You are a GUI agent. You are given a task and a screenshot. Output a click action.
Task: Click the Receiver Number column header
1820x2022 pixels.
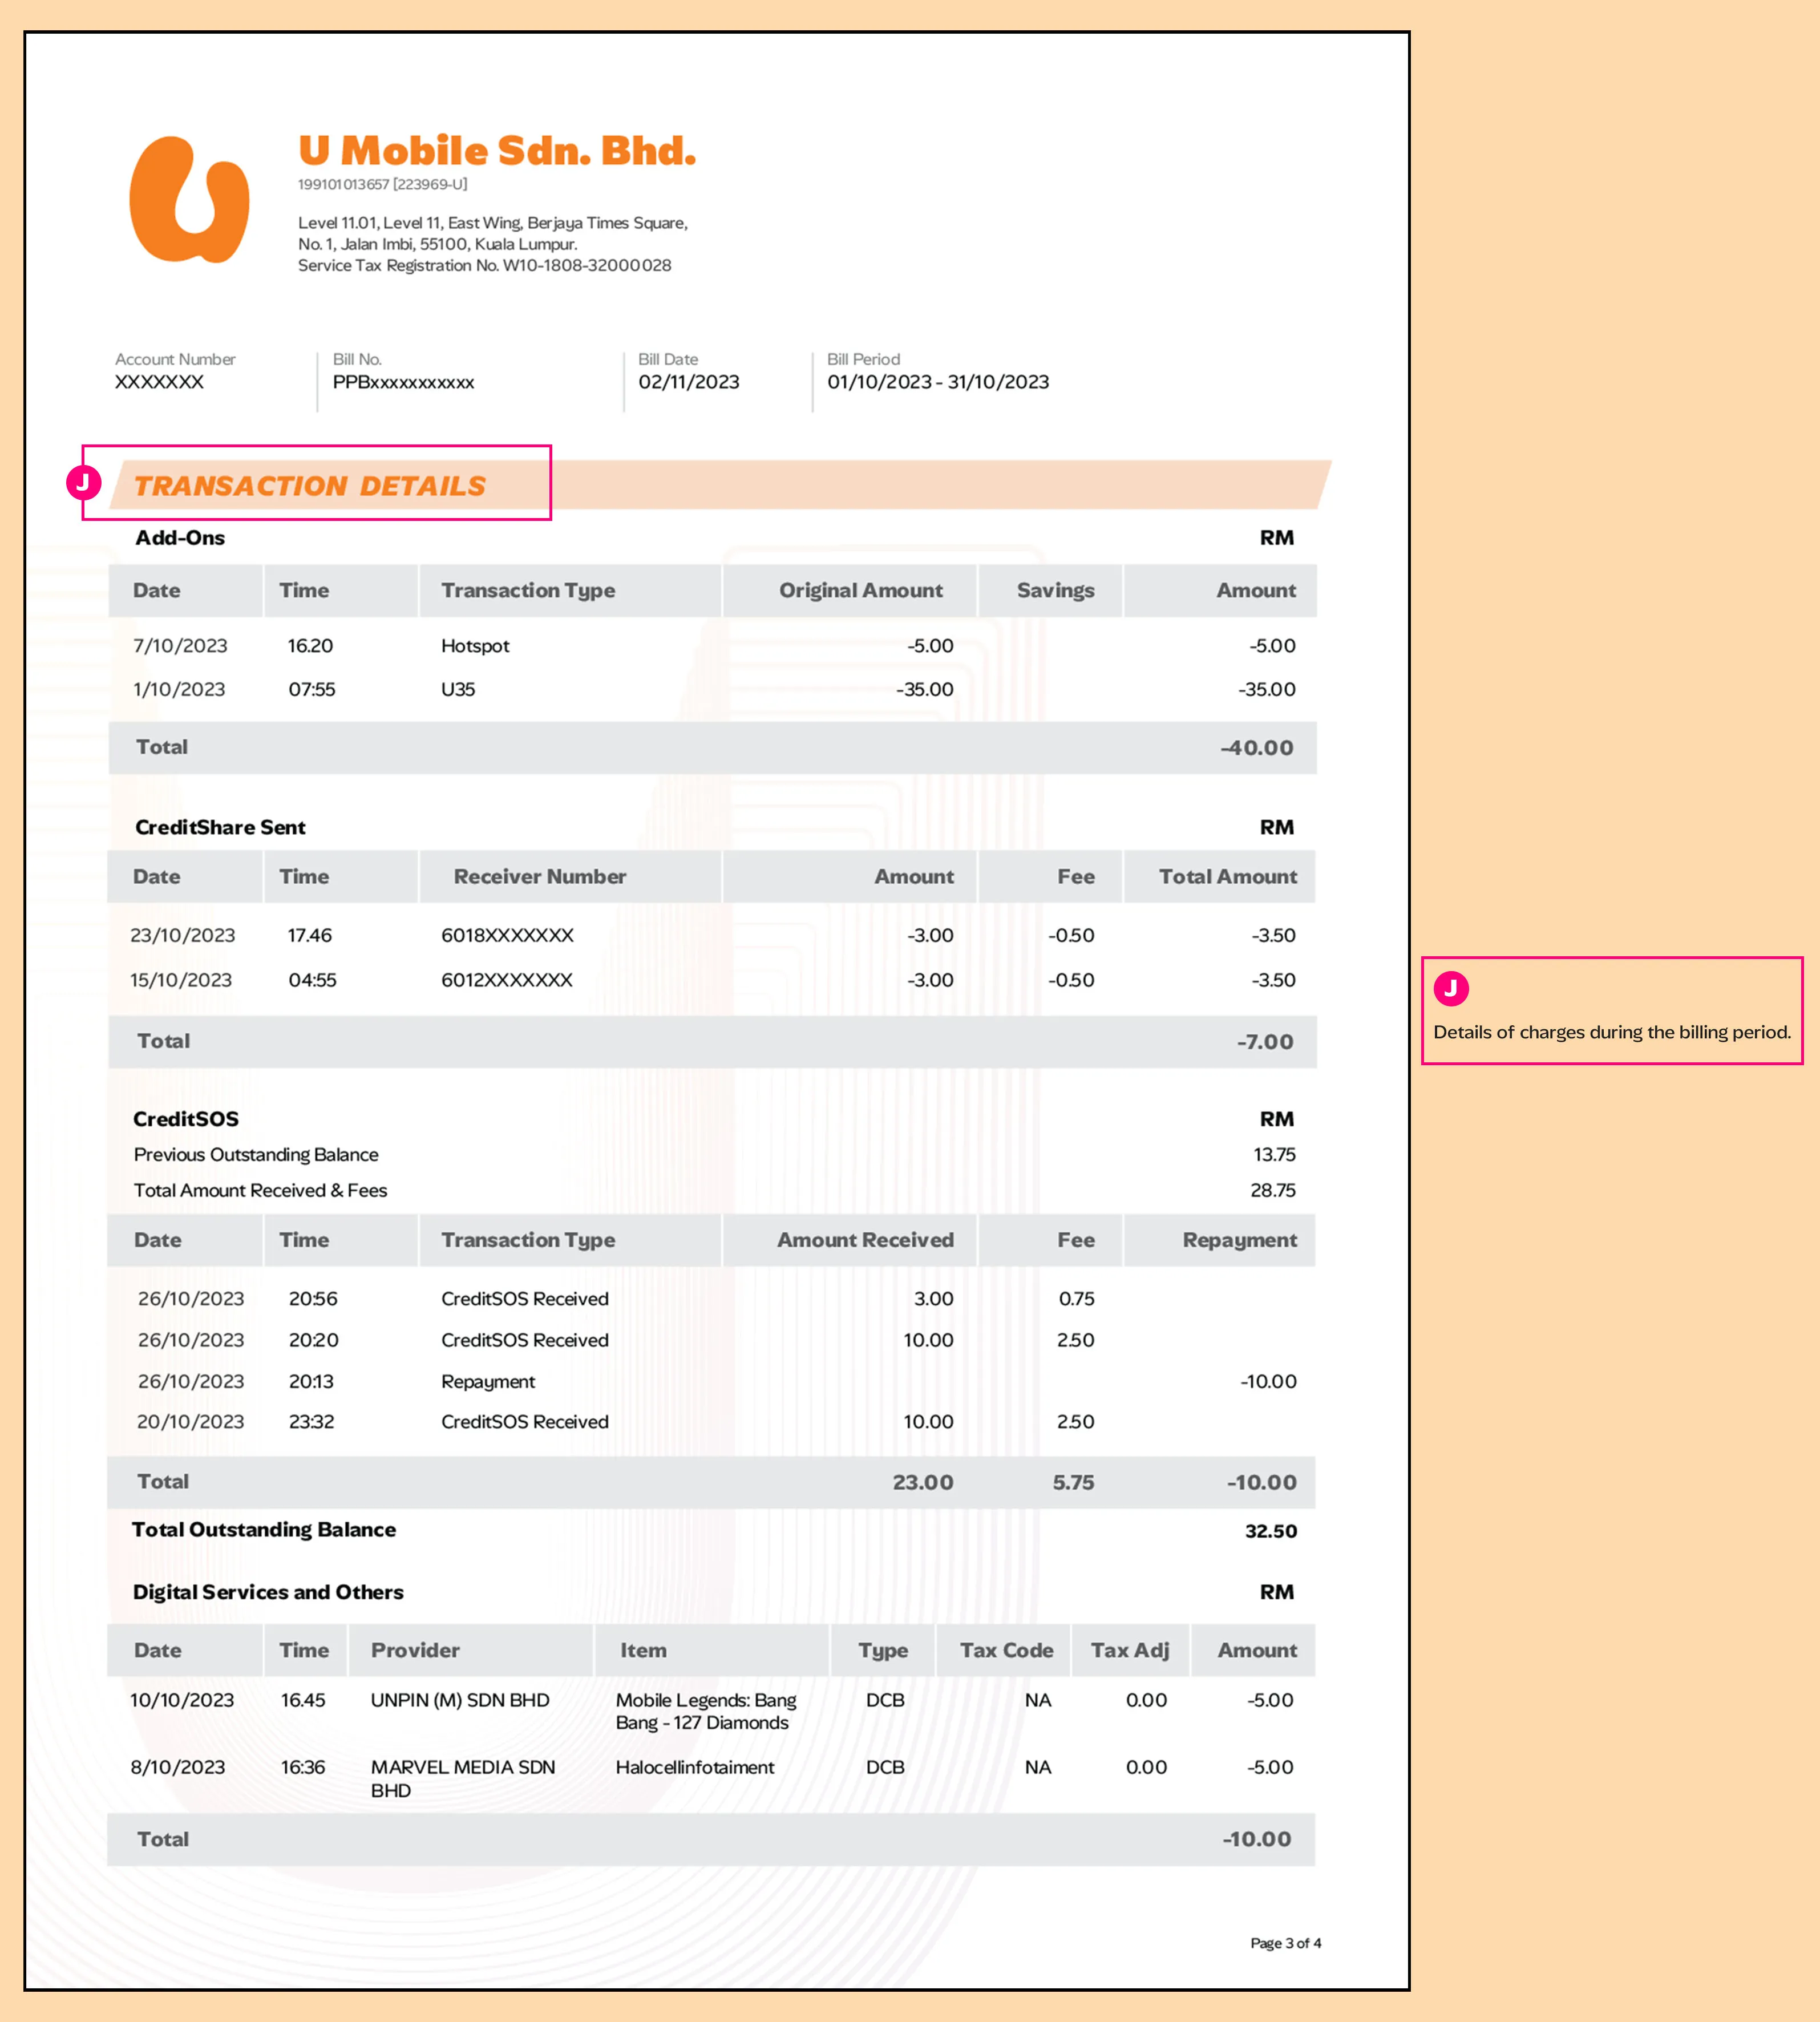(540, 877)
